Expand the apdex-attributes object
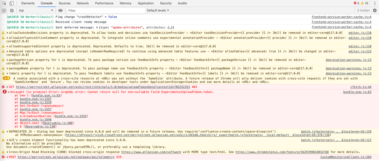Image resolution: width=379 pixels, height=161 pixels. (97, 28)
